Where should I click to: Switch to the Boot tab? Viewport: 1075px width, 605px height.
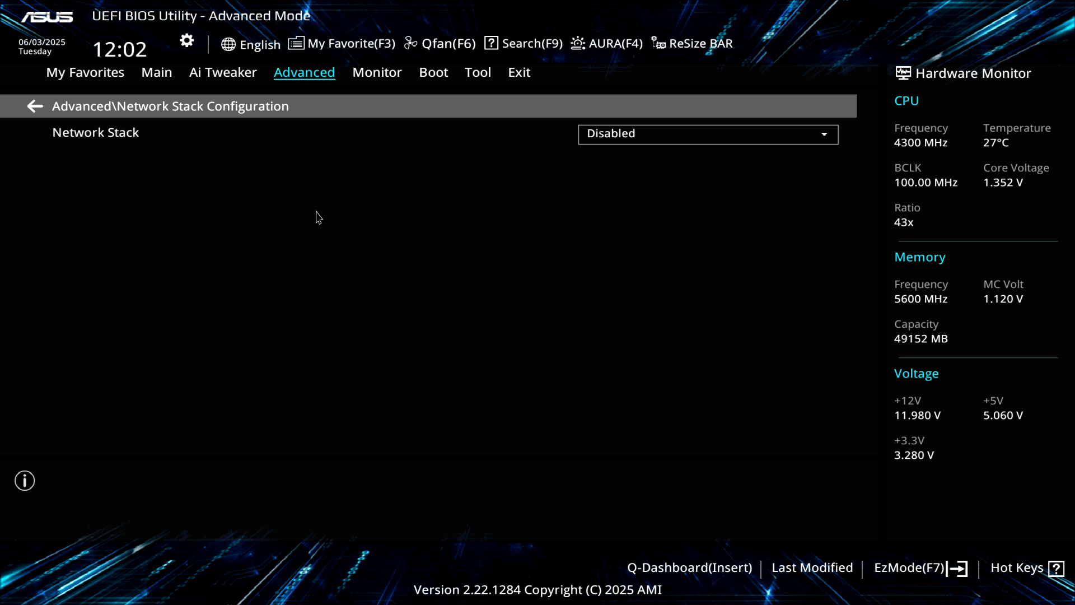coord(433,72)
